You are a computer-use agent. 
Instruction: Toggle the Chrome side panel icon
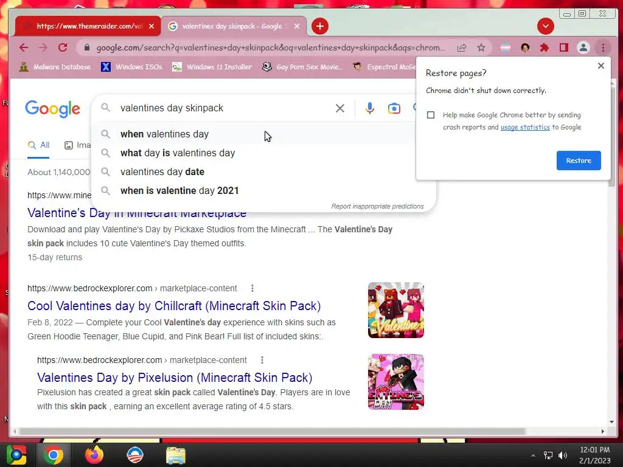pos(563,47)
